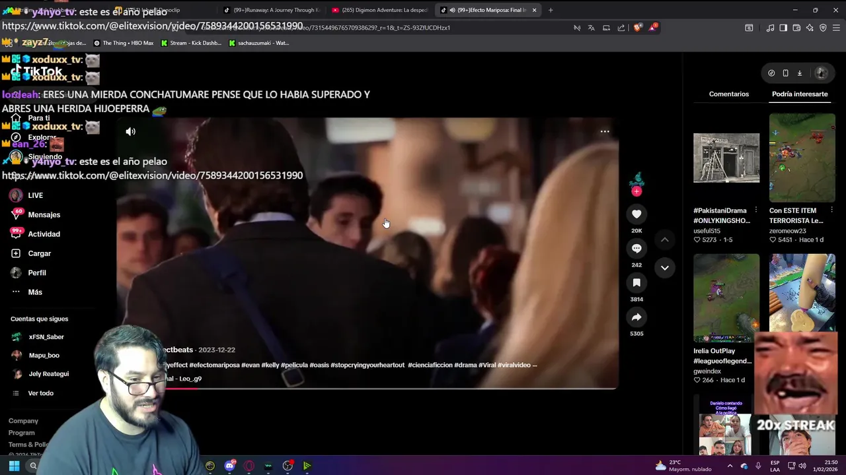The width and height of the screenshot is (846, 475).
Task: Open the Brave Wallet toolbar icon
Action: tap(796, 28)
